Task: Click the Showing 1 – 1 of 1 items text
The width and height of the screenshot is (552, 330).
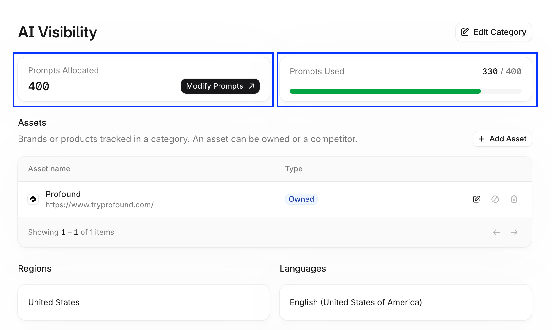Action: (x=71, y=232)
